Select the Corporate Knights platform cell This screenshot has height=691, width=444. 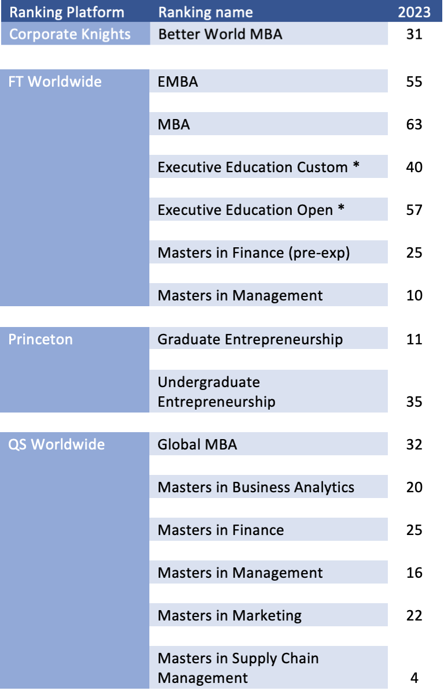pos(70,34)
